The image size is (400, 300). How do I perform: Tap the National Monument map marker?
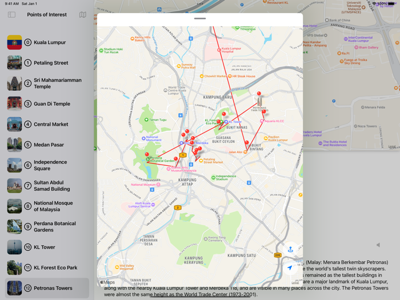(x=143, y=138)
